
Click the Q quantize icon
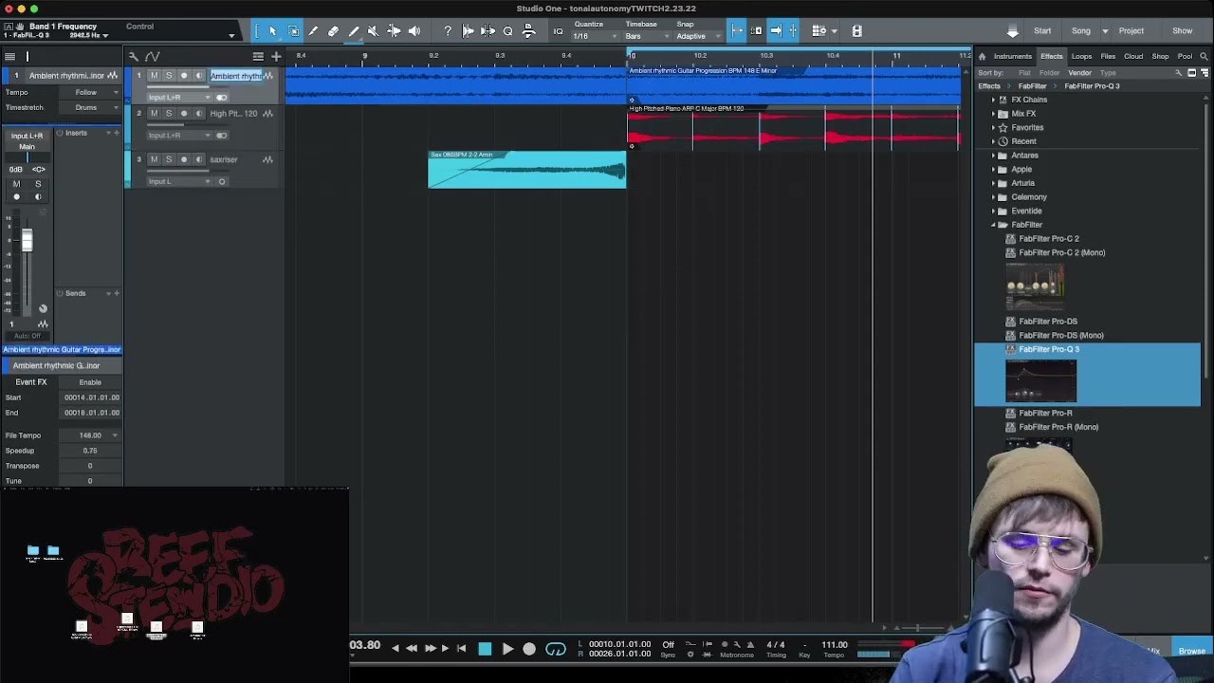pyautogui.click(x=507, y=31)
